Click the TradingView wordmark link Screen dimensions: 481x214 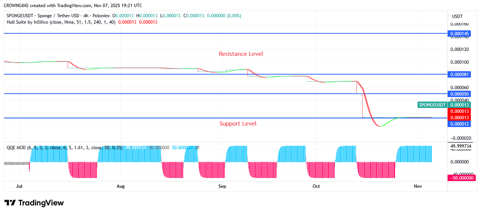41,203
